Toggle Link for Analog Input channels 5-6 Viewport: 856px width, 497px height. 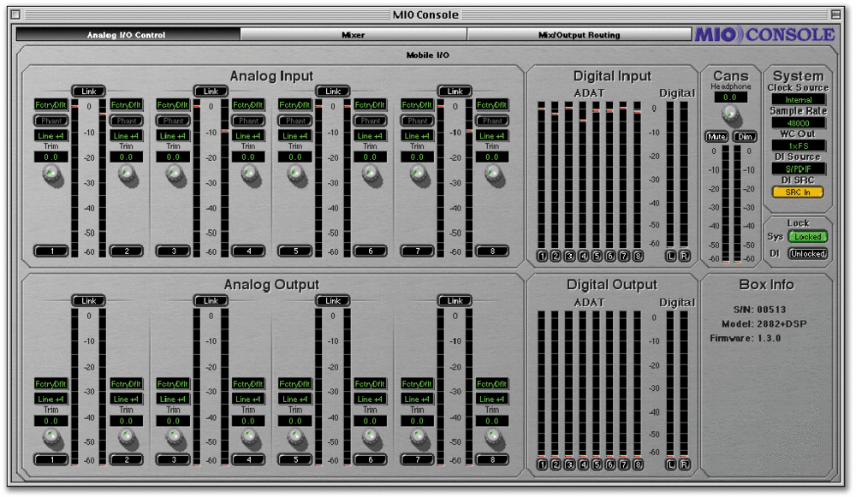(x=333, y=92)
